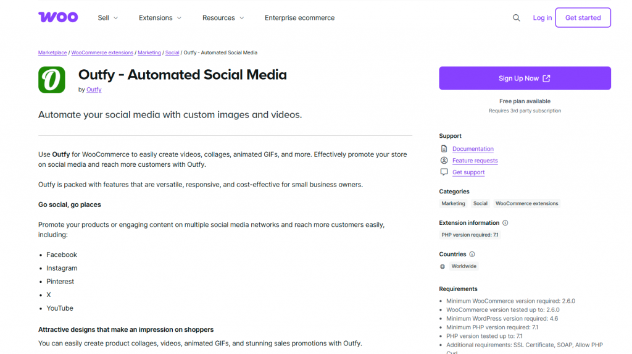Click Attractive designs that make an impression heading
The height and width of the screenshot is (354, 632).
pos(126,330)
